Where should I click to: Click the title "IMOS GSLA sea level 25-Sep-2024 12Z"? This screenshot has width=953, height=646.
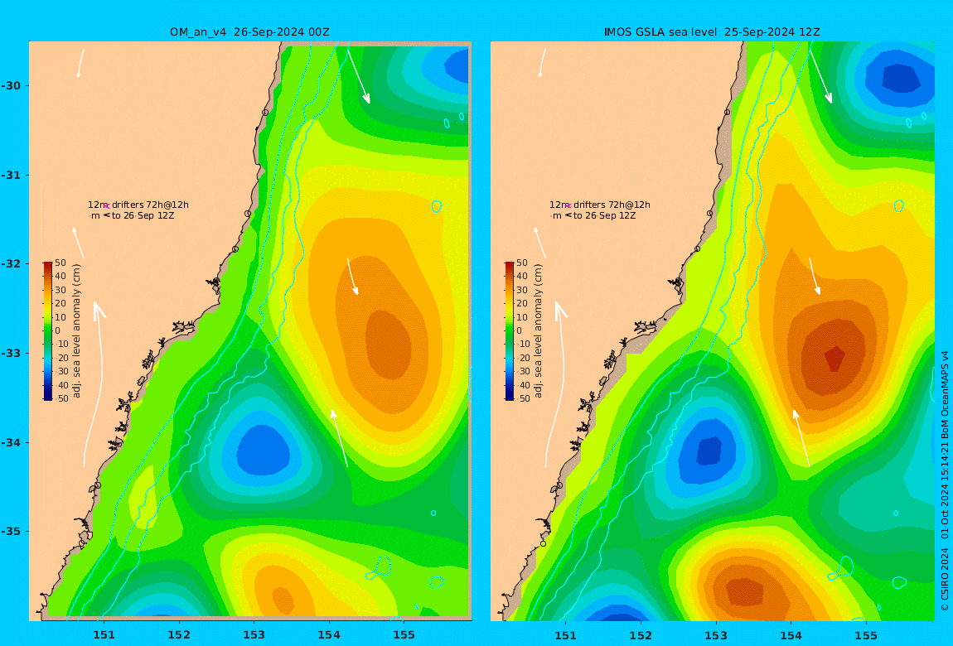point(712,32)
